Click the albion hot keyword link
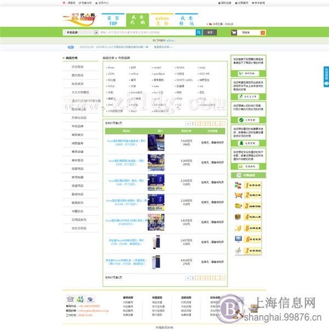Viewport: 329px width, 331px height. click(171, 40)
